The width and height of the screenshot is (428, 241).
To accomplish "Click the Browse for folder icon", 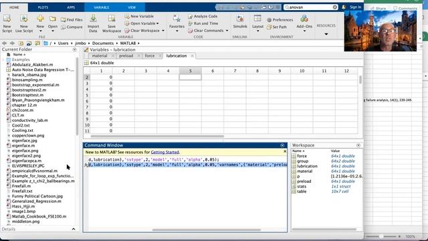I will click(x=29, y=43).
